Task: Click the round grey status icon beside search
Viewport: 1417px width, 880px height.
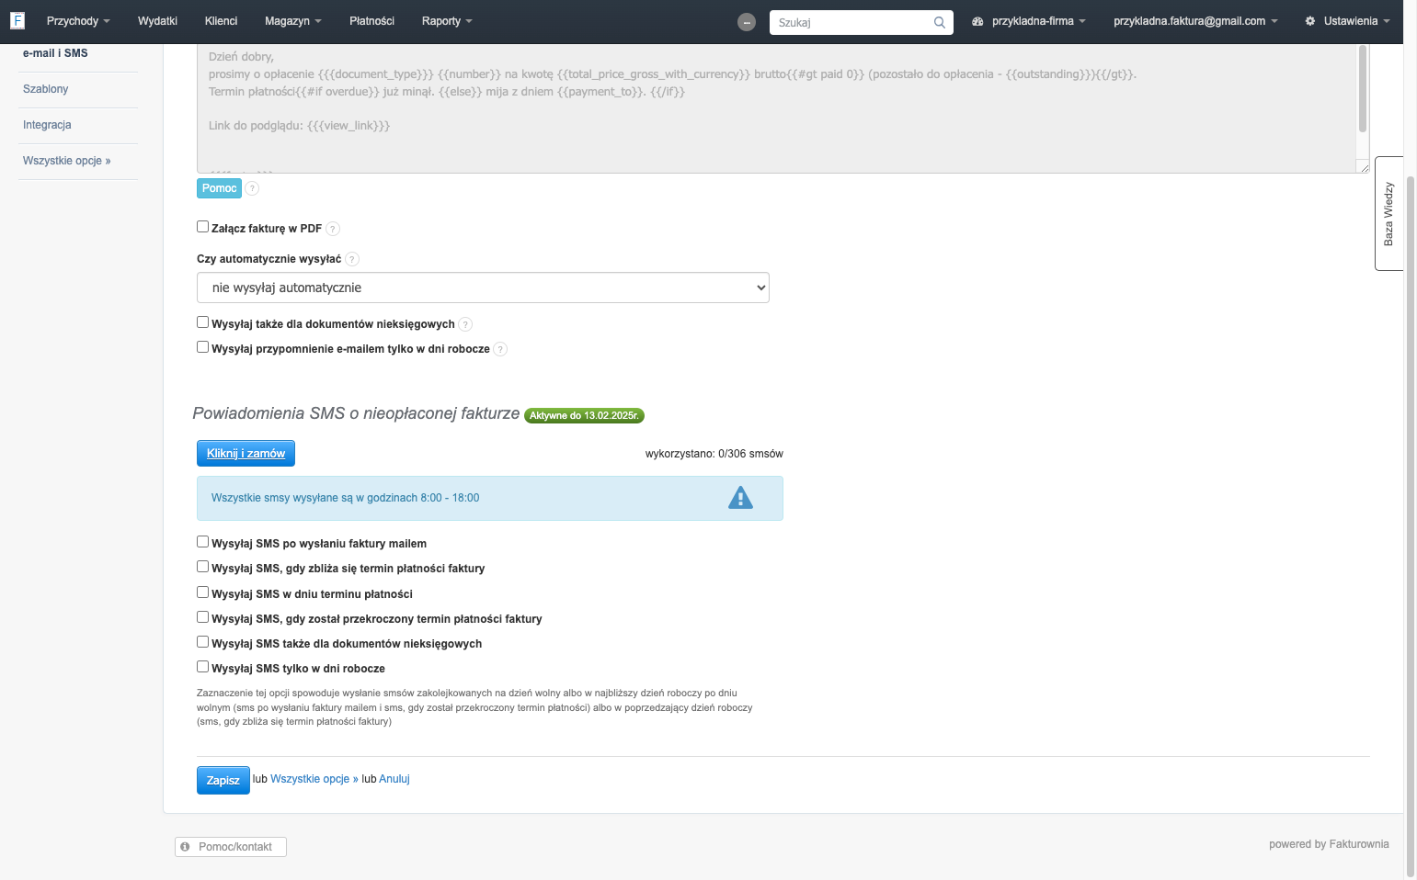Action: point(747,22)
